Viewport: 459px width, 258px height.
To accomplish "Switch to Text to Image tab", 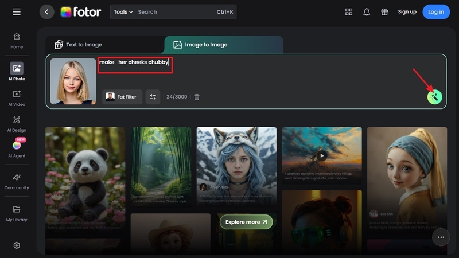I will (x=78, y=45).
